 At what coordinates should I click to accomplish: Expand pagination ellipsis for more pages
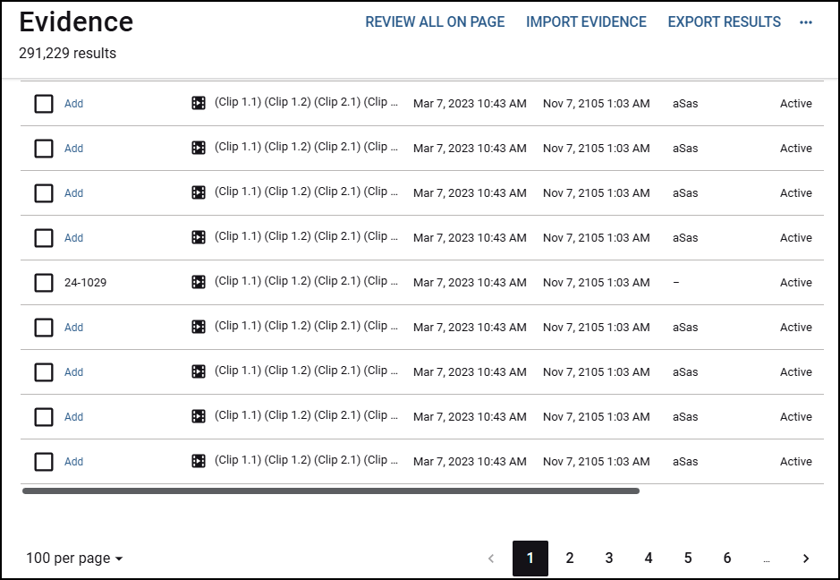[767, 559]
